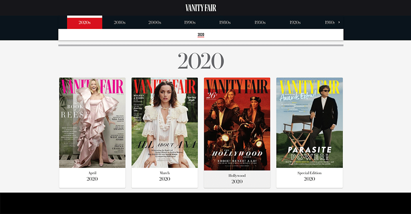Viewport: 411px width, 214px height.
Task: Open the 2000s decade tab
Action: click(x=155, y=22)
